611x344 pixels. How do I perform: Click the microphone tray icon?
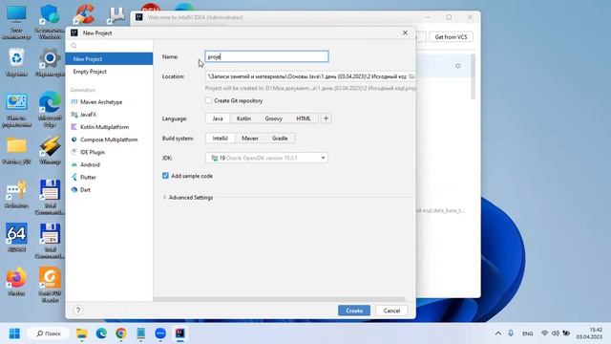click(511, 333)
